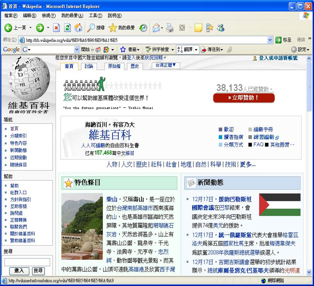The image size is (314, 286).
Task: Open the 近期變動 sidebar link
Action: [x=18, y=158]
